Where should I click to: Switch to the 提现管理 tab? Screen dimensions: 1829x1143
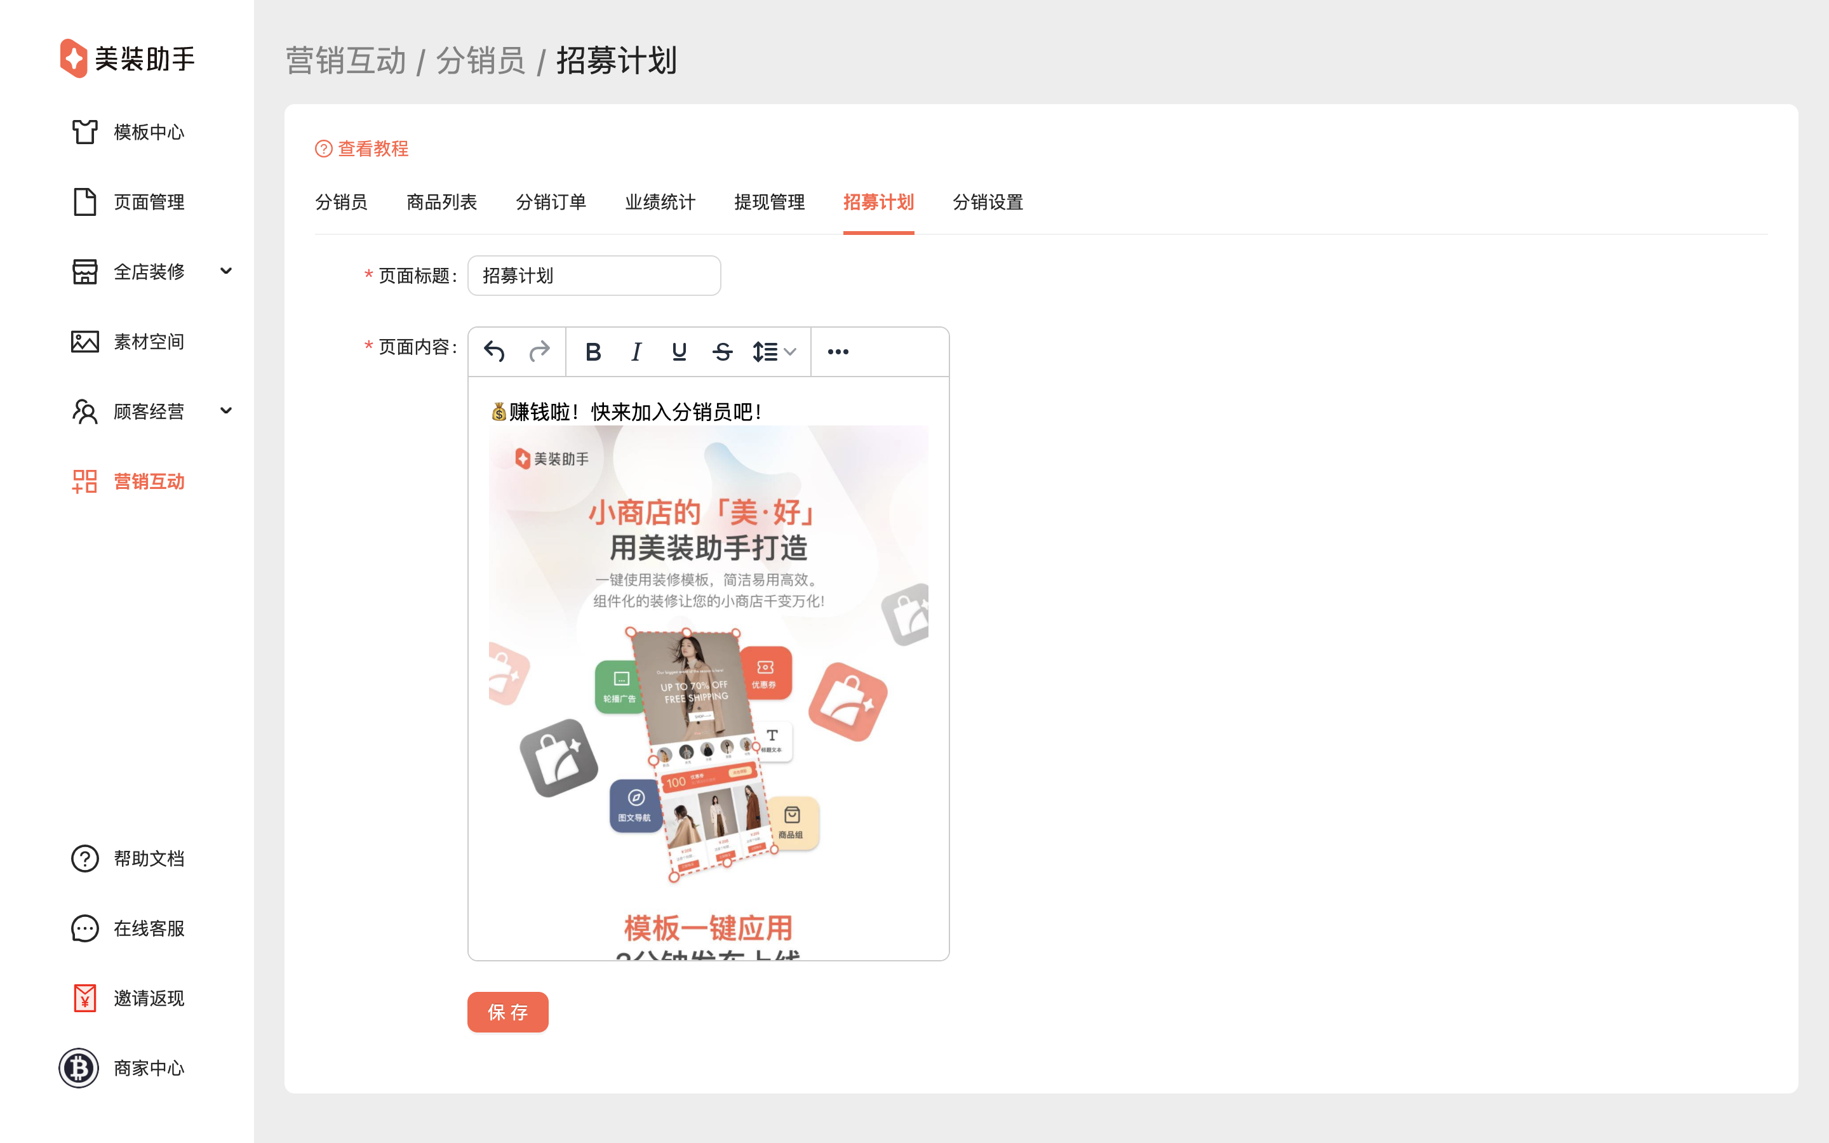pos(768,203)
